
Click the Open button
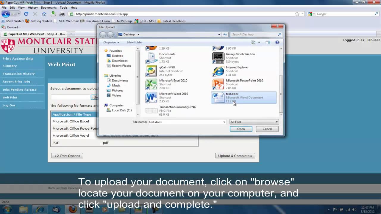241,129
